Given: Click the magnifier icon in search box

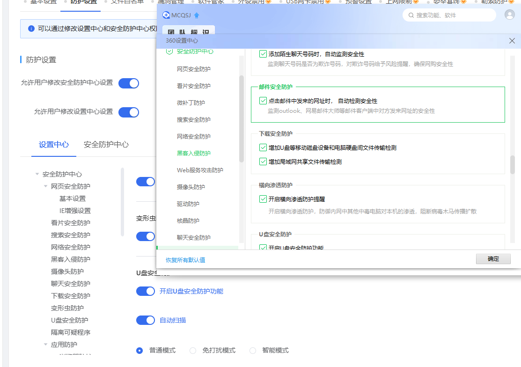Looking at the screenshot, I should click(411, 15).
